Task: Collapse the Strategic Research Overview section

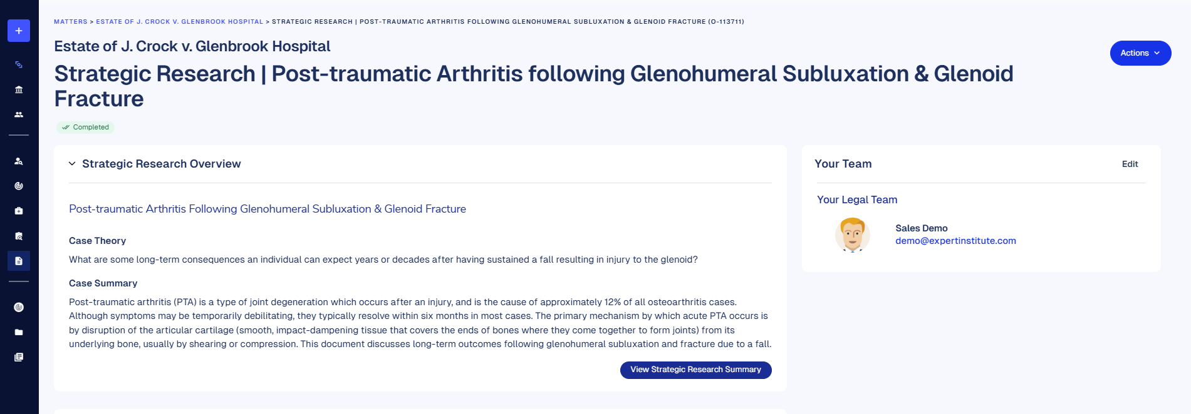Action: (73, 164)
